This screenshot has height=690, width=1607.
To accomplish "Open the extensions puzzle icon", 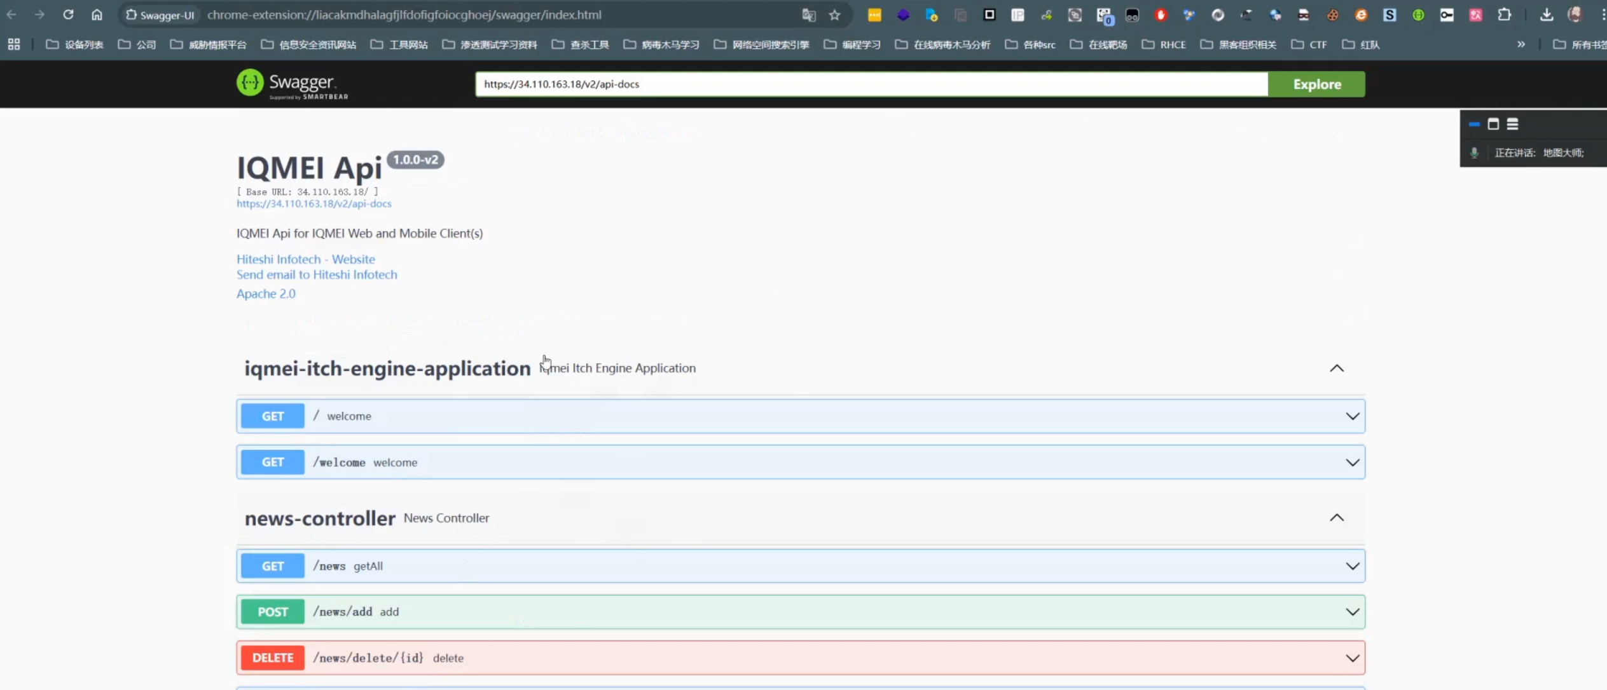I will 1504,15.
